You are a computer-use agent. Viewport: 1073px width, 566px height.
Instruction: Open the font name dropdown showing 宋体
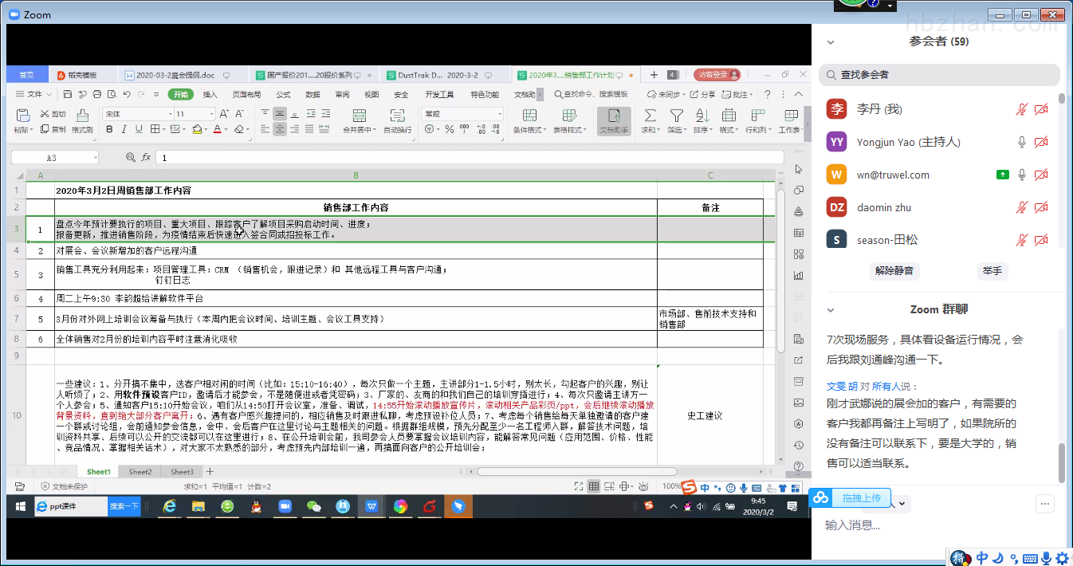[170, 114]
